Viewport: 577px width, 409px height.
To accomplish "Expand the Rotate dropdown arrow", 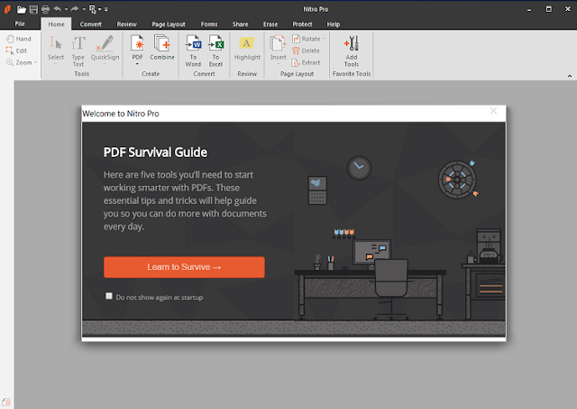I will coord(325,39).
